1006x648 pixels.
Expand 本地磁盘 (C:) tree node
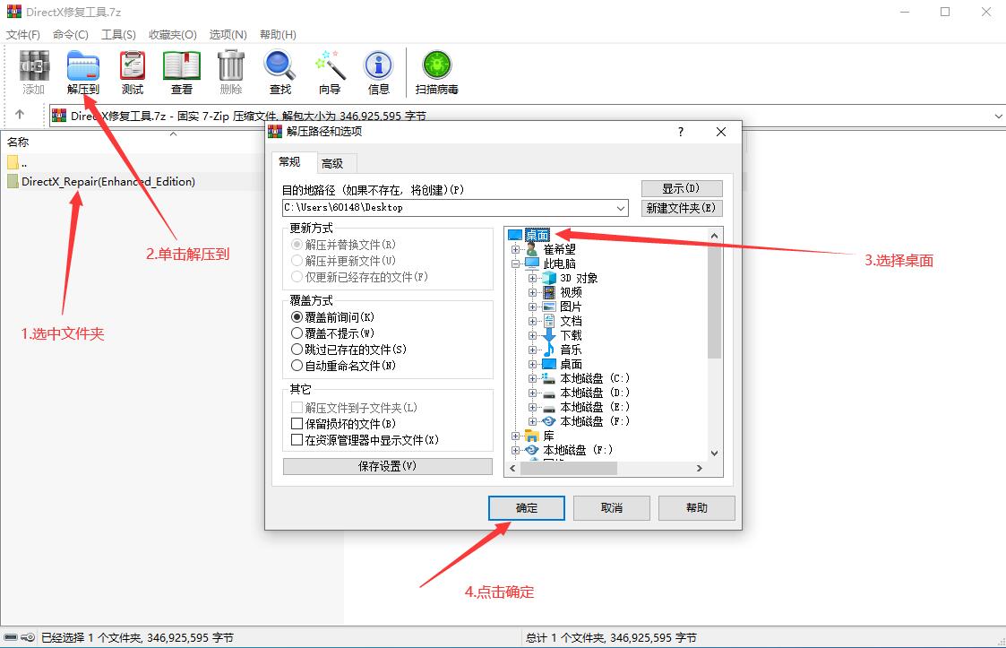(533, 378)
